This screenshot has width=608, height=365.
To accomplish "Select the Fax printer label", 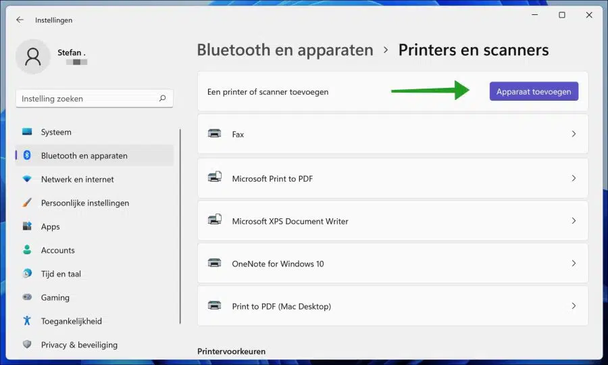I will pos(238,135).
